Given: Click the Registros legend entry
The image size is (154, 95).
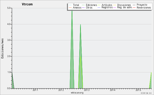Looking at the screenshot, I should click(105, 7).
